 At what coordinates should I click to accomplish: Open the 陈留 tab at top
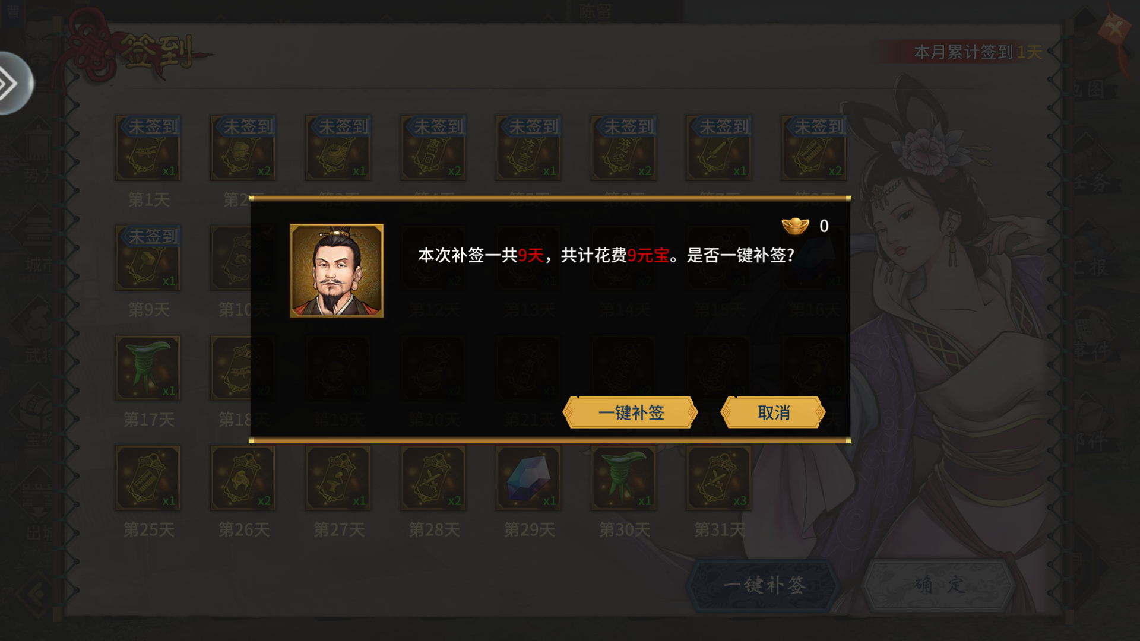[596, 11]
